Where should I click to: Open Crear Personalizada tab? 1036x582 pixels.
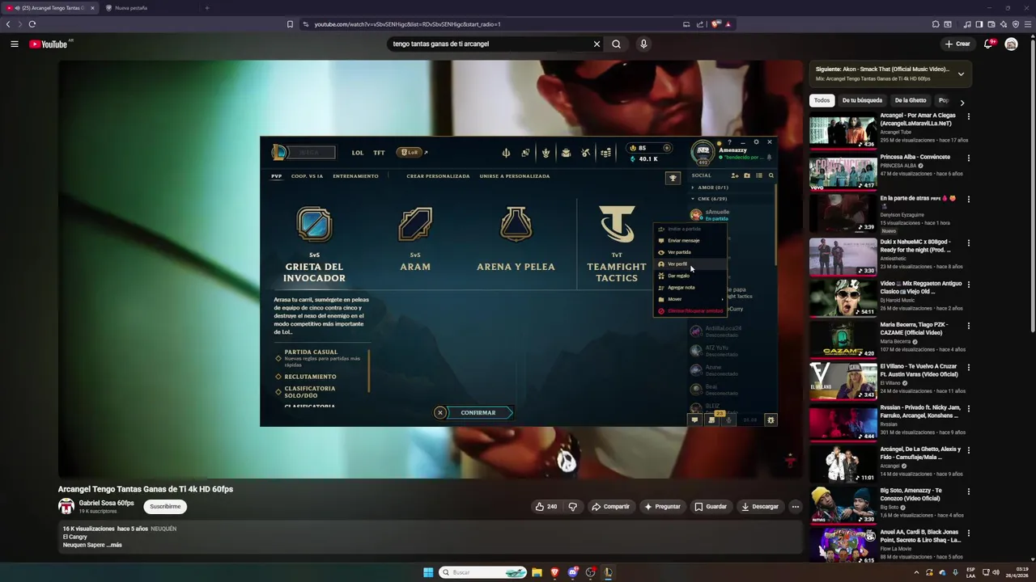[438, 176]
